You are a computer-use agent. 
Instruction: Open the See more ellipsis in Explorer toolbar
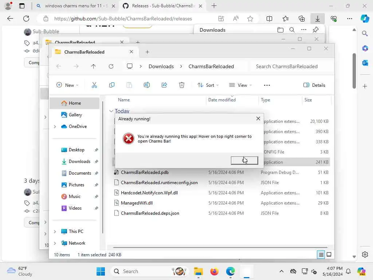pyautogui.click(x=267, y=85)
